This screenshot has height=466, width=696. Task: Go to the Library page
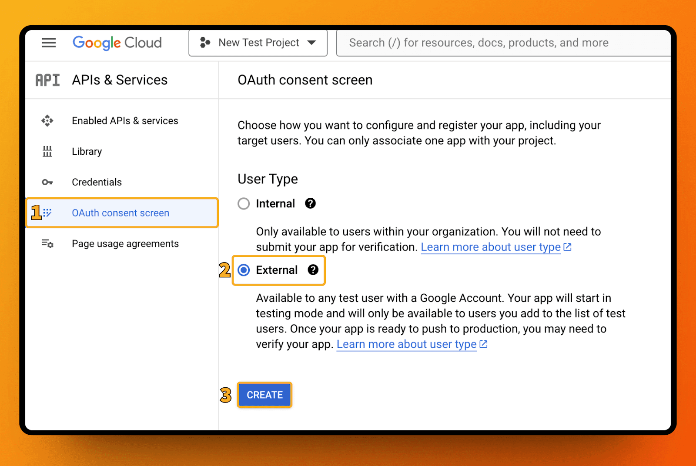tap(87, 151)
